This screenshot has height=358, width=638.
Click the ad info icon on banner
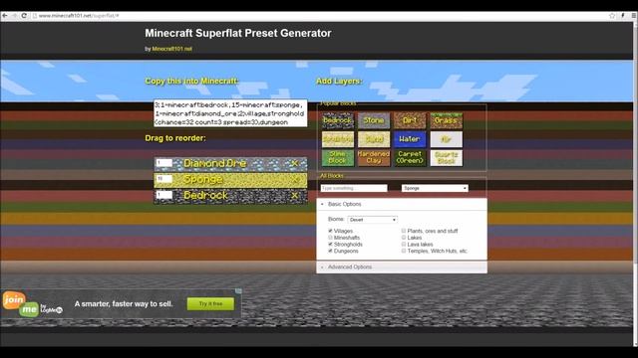[238, 291]
